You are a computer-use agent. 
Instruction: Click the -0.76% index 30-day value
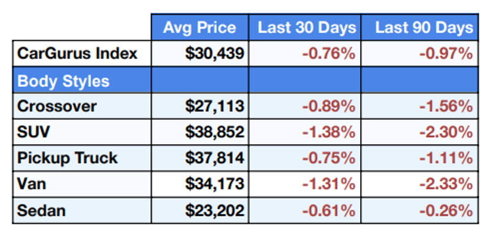328,54
